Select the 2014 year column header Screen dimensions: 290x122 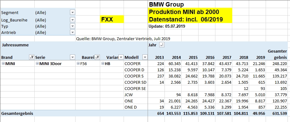177,57
